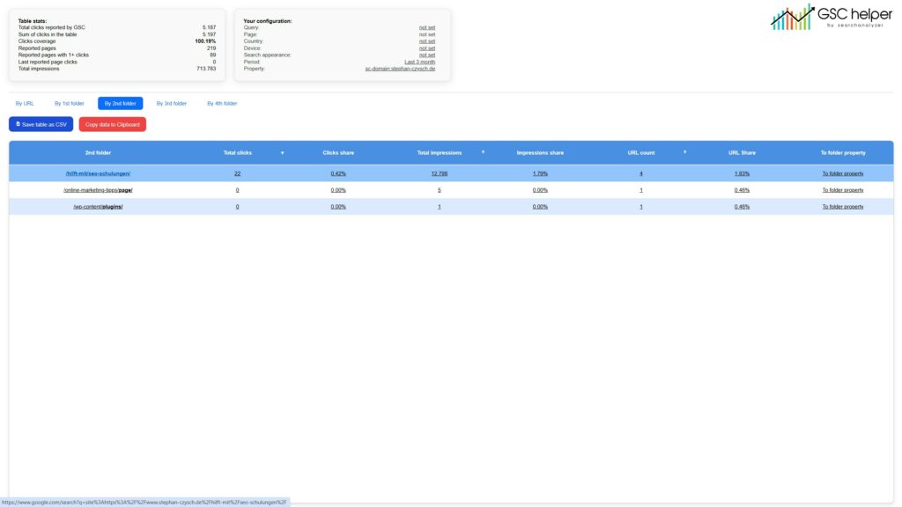Open the GSC helper logo
The width and height of the screenshot is (902, 507).
pyautogui.click(x=832, y=17)
